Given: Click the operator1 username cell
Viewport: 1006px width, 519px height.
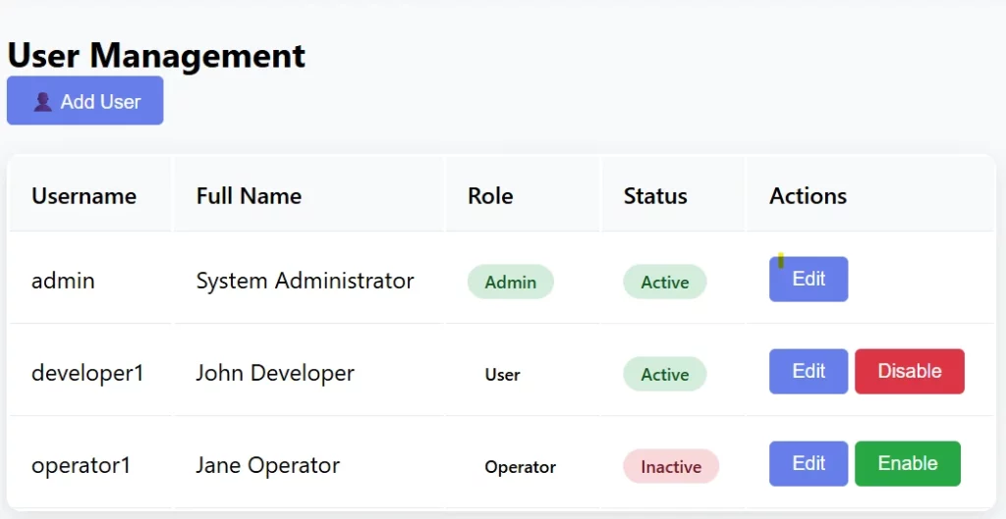Looking at the screenshot, I should click(x=81, y=465).
